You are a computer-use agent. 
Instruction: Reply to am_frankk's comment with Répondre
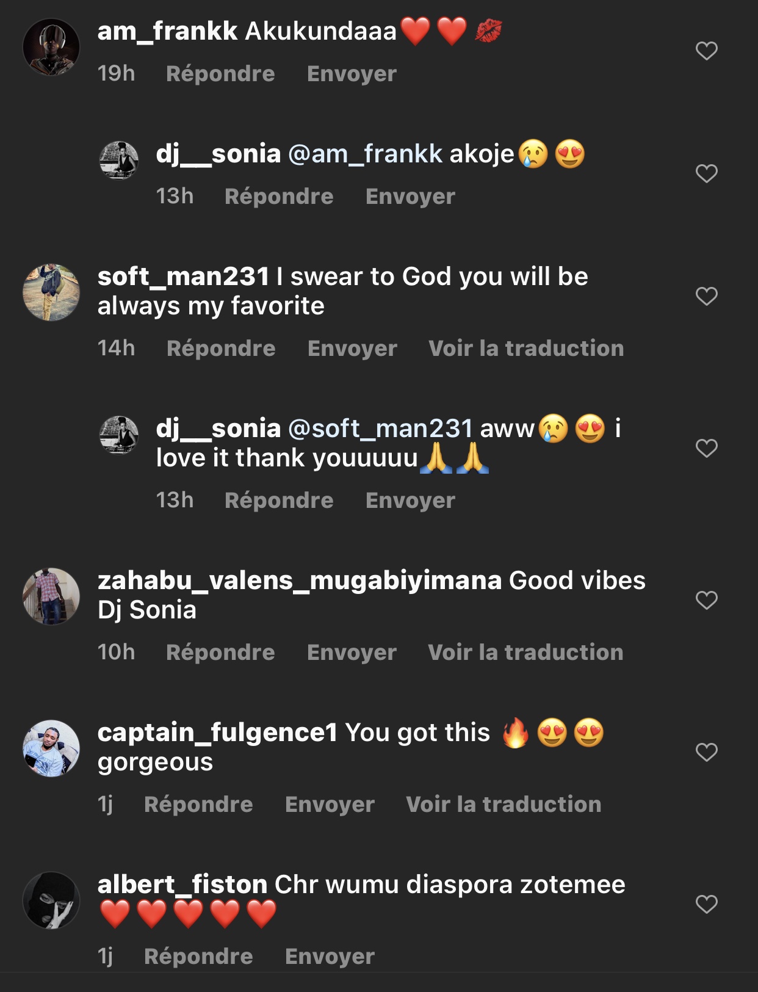tap(220, 74)
